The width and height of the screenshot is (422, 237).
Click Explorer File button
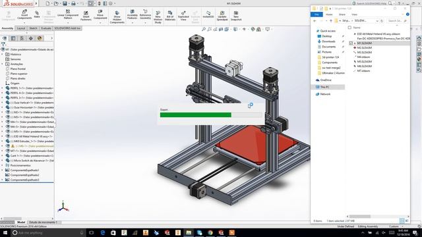click(x=316, y=14)
